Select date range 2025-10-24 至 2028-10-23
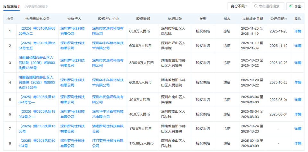The image size is (308, 152). tap(252, 129)
